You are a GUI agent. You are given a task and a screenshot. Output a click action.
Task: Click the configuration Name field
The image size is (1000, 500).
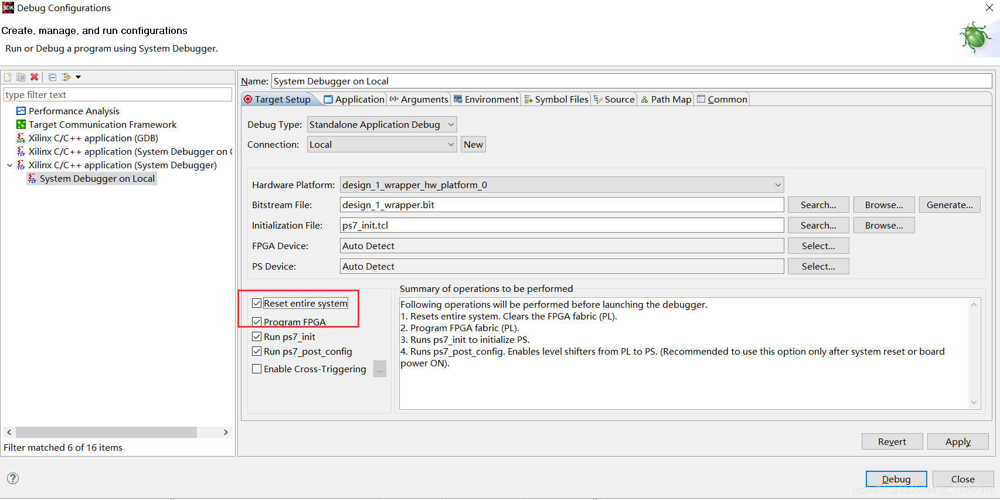click(632, 81)
